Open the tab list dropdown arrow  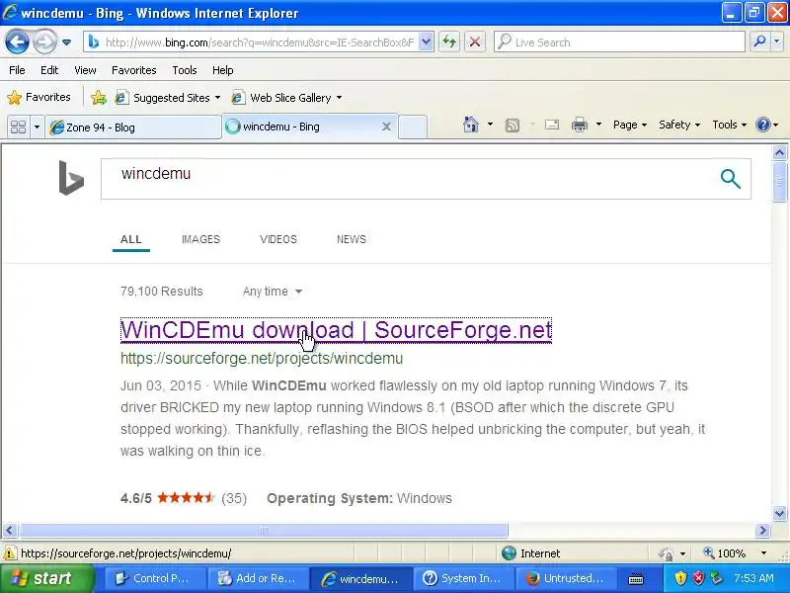pyautogui.click(x=37, y=127)
